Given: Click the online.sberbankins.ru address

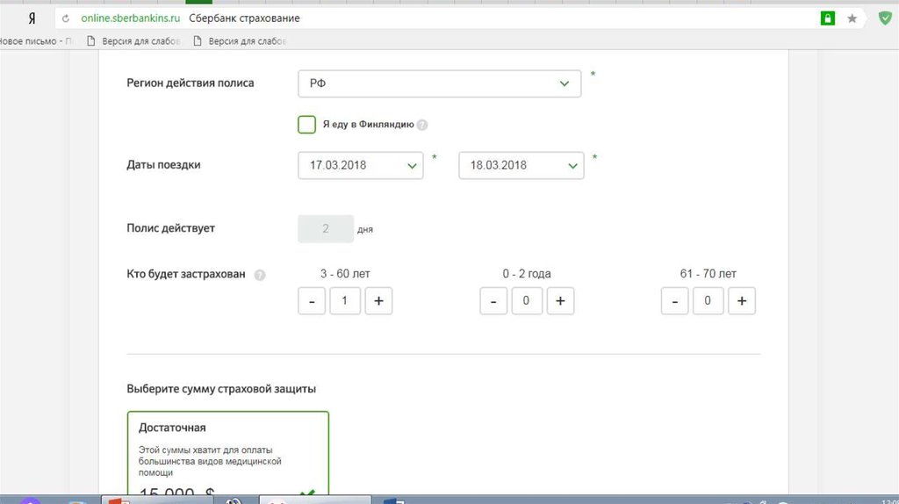Looking at the screenshot, I should pyautogui.click(x=131, y=18).
